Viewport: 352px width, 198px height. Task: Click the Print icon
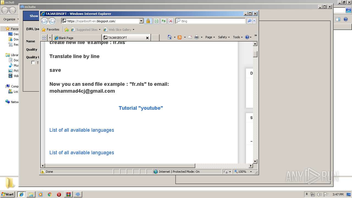[197, 37]
